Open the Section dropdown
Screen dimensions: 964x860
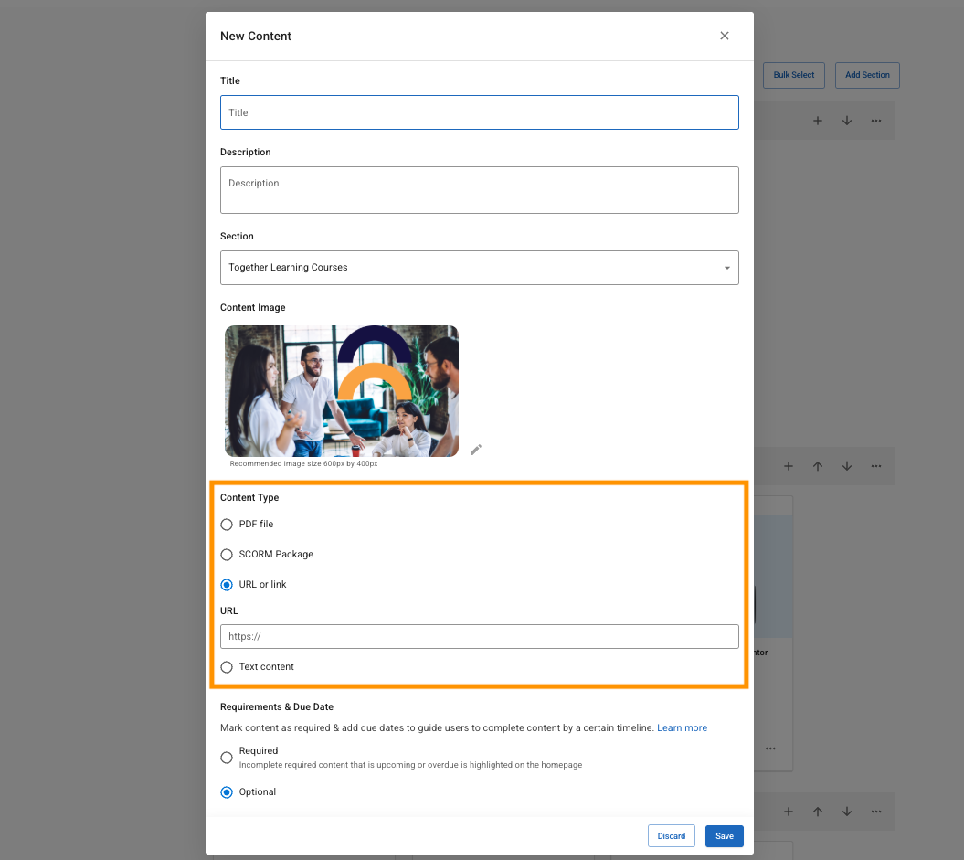click(x=479, y=268)
